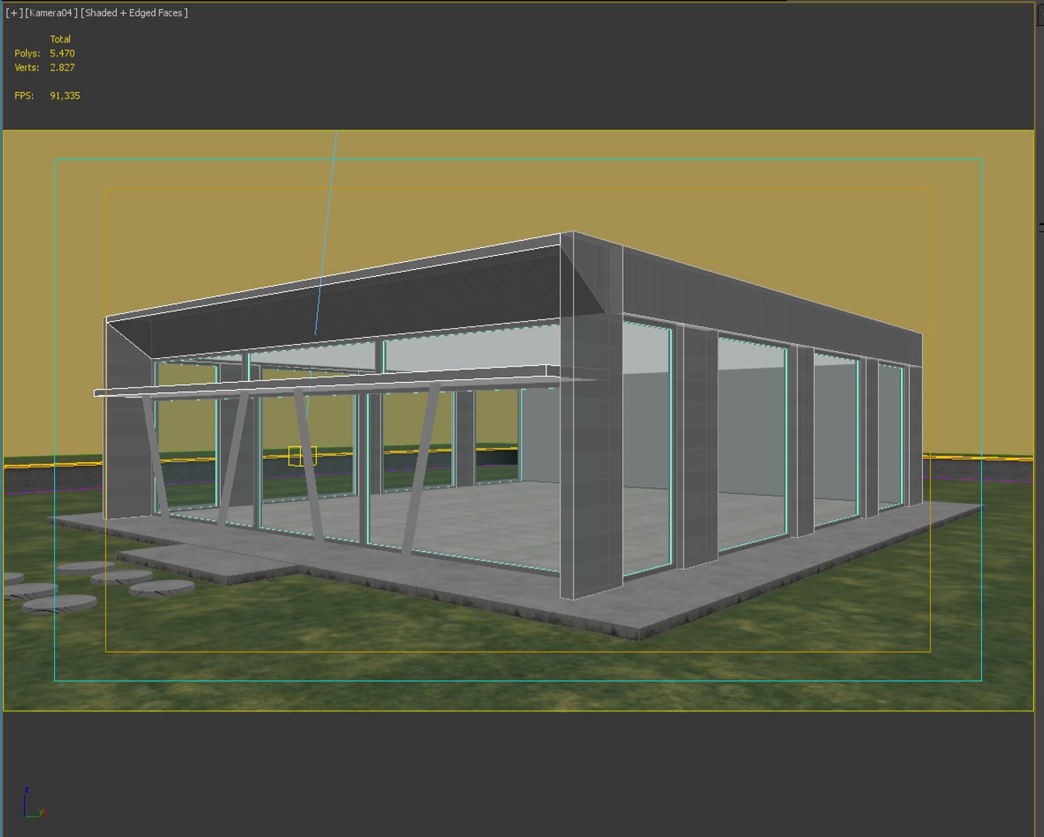Image resolution: width=1044 pixels, height=837 pixels.
Task: Click the XYZ axis tripod icon
Action: click(33, 803)
